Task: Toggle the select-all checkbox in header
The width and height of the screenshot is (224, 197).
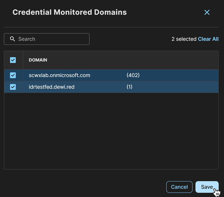Action: (13, 60)
